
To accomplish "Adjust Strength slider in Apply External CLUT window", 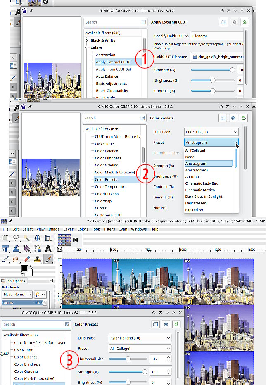I will tap(213, 70).
